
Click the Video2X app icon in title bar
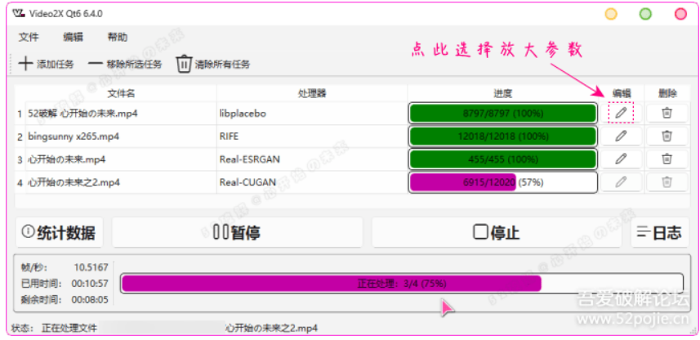(19, 13)
